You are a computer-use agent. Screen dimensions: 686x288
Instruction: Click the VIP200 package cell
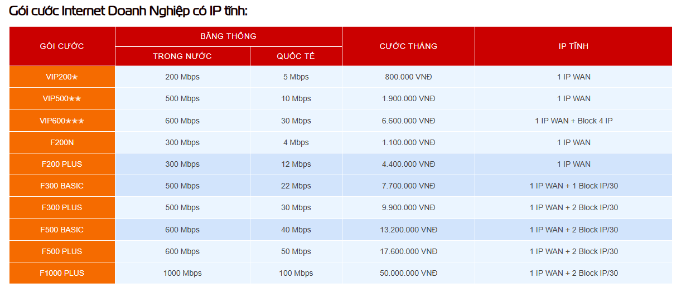point(62,77)
